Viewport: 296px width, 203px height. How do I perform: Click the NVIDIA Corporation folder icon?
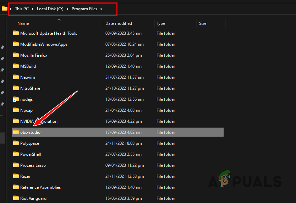point(16,121)
